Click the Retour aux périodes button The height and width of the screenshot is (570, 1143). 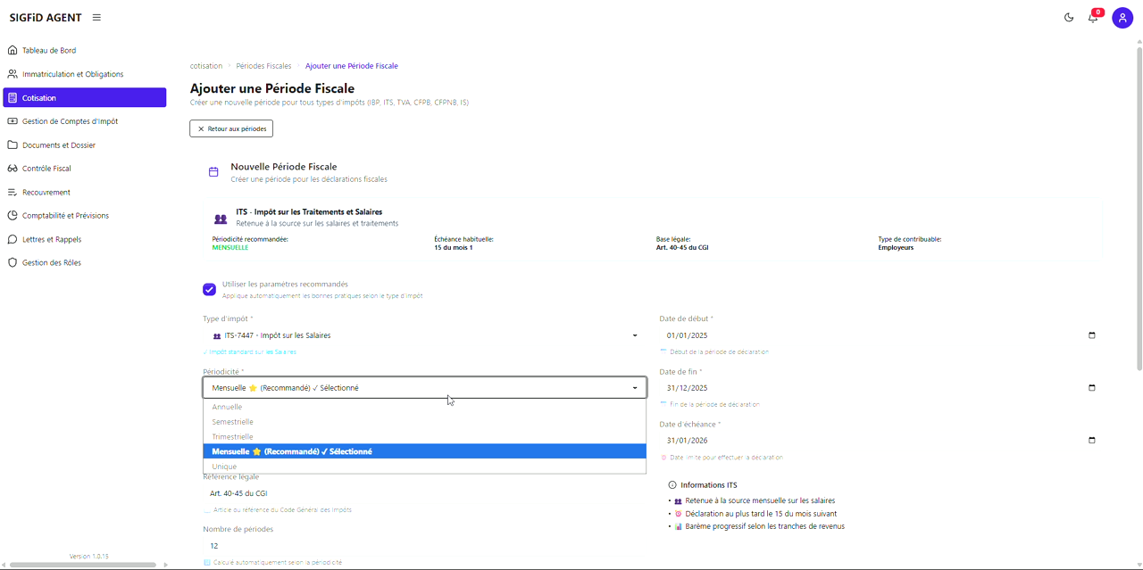(x=231, y=128)
